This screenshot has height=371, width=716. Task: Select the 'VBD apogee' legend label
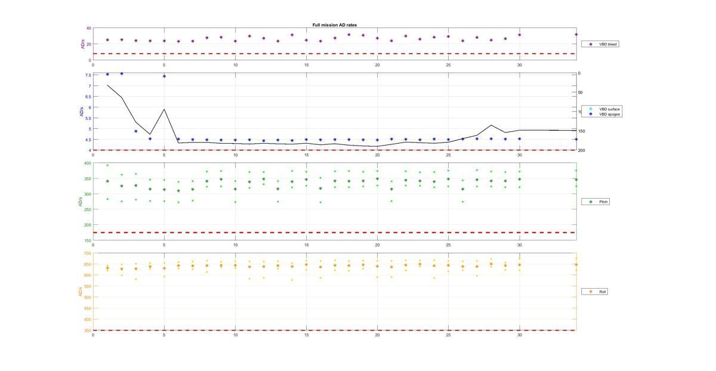pyautogui.click(x=609, y=114)
